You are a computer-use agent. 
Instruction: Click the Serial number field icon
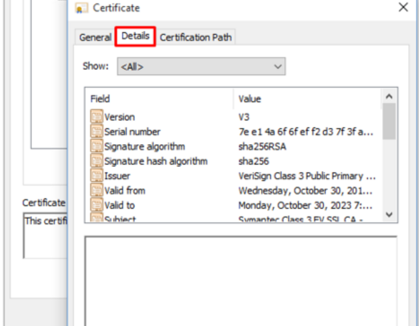coord(96,131)
